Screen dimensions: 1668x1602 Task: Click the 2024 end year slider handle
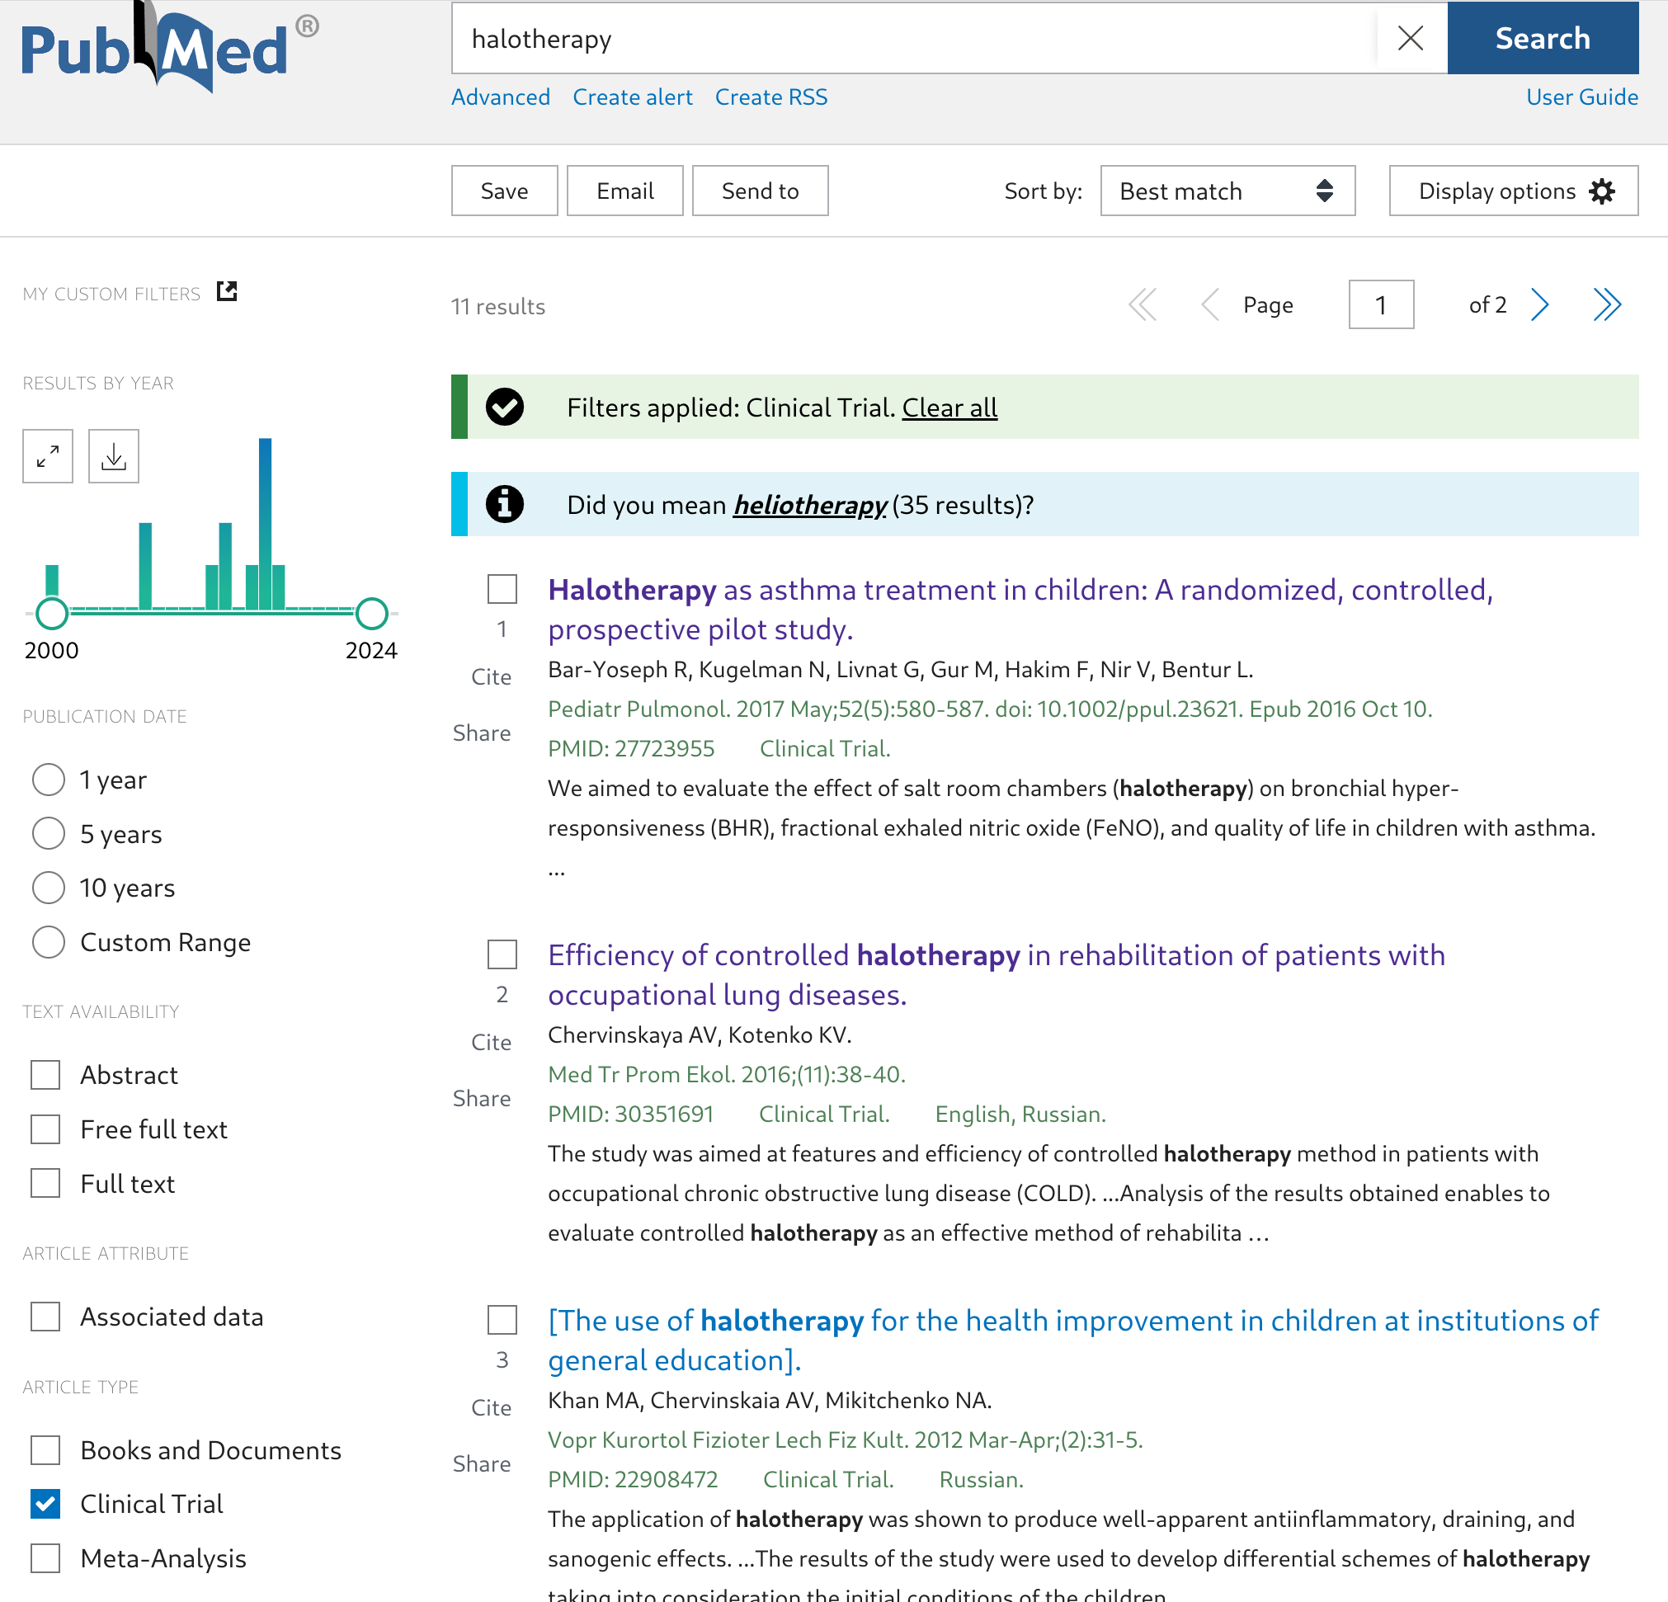pyautogui.click(x=372, y=613)
